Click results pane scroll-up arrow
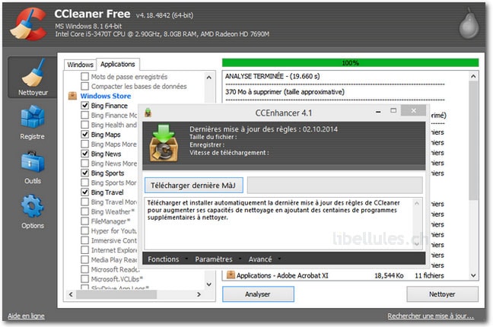The image size is (493, 327). pyautogui.click(x=473, y=76)
